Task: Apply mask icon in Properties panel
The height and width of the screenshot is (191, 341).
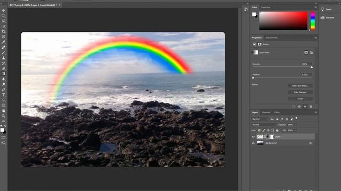Action: click(299, 107)
